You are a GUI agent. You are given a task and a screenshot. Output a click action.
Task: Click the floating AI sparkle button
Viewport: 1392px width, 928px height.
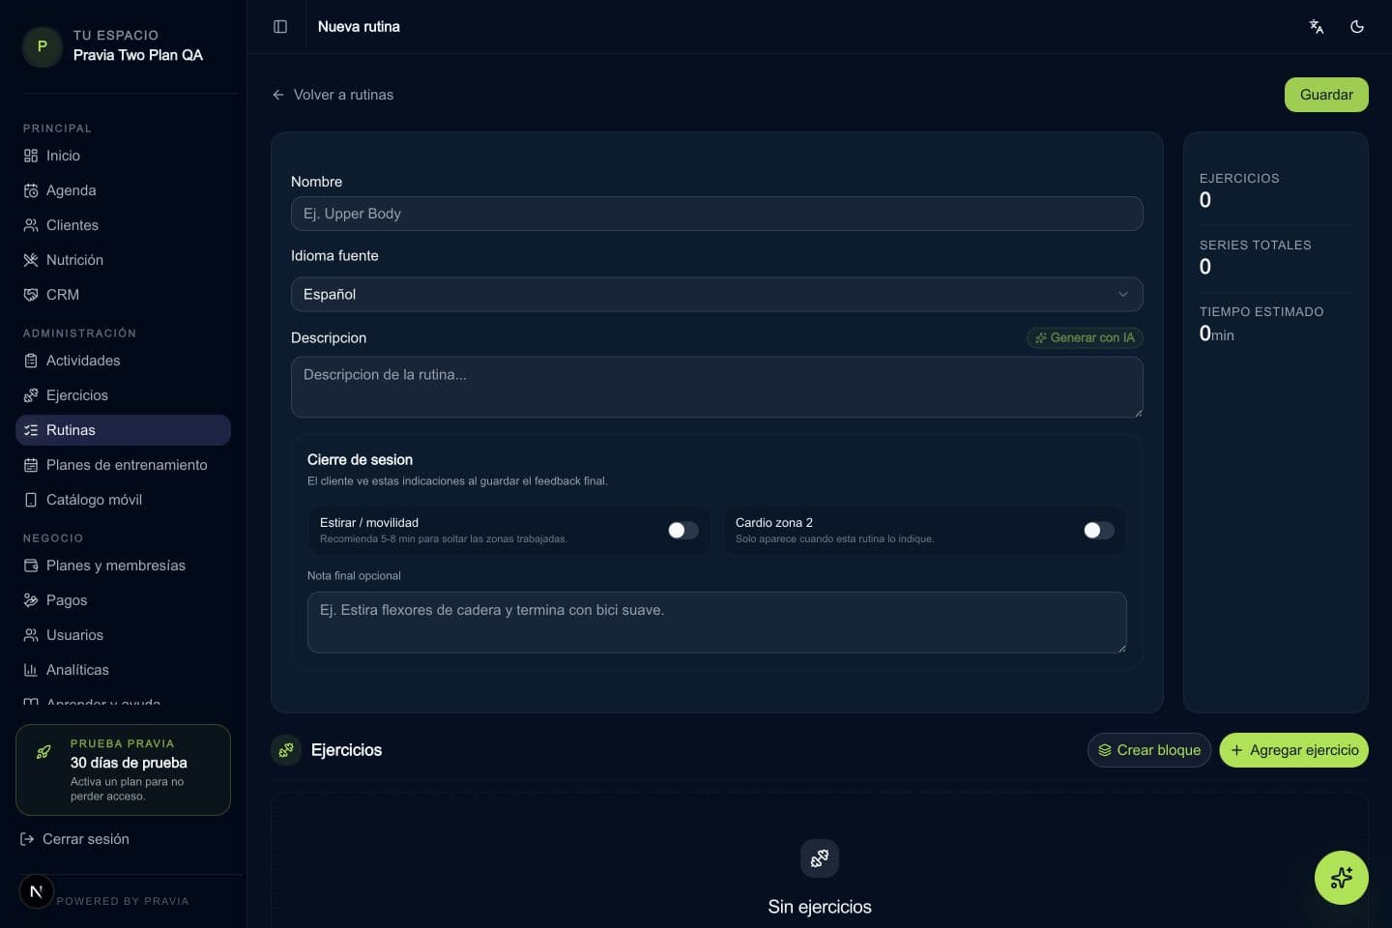[1341, 878]
